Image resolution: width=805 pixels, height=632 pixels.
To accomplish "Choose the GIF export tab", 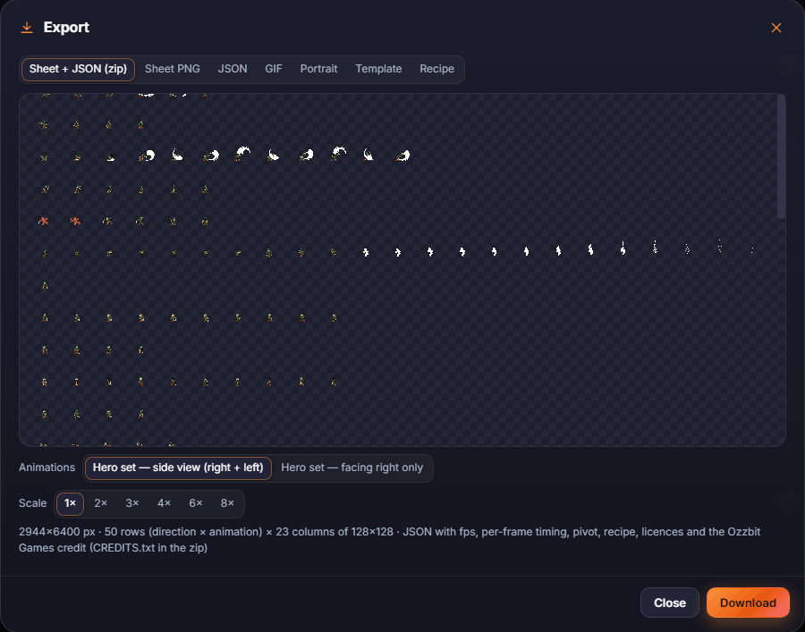I will 274,69.
